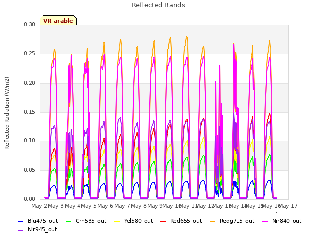Click the 0.10 y-axis tick label

(x=30, y=141)
